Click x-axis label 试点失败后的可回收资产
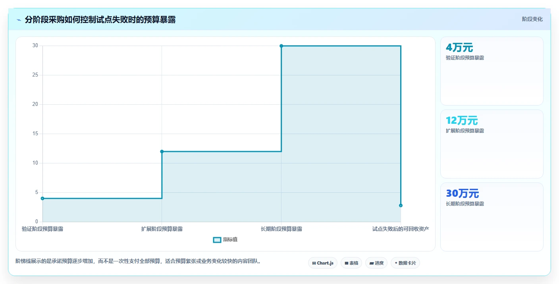Viewport: 559px width, 284px height. tap(401, 229)
